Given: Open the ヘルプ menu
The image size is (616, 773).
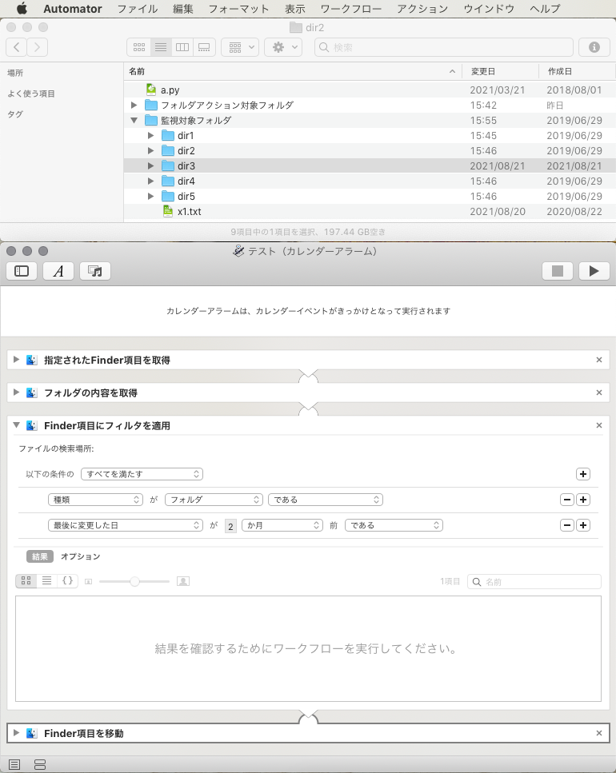Looking at the screenshot, I should tap(545, 8).
